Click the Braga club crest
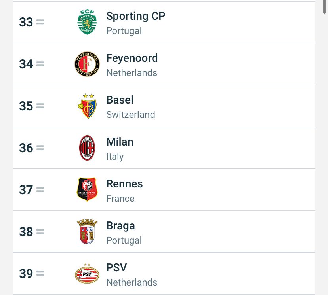Viewport: 328px width, 295px height. pos(87,232)
